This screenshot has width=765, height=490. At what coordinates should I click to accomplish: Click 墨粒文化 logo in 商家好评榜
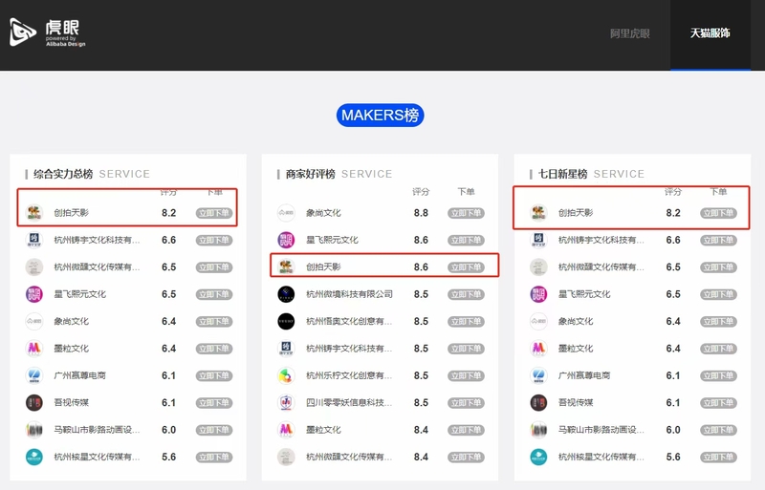[x=286, y=430]
